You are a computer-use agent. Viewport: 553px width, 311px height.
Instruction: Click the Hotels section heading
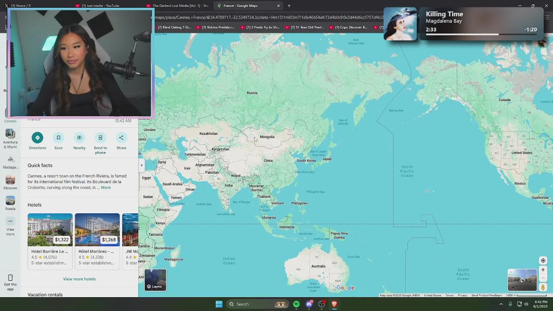pyautogui.click(x=35, y=205)
